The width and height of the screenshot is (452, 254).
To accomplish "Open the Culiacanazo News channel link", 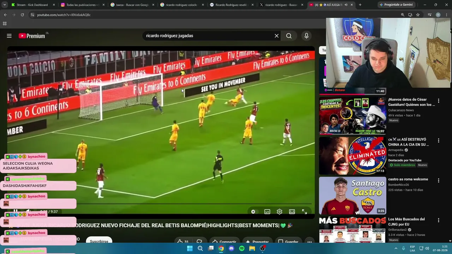I will click(x=401, y=110).
